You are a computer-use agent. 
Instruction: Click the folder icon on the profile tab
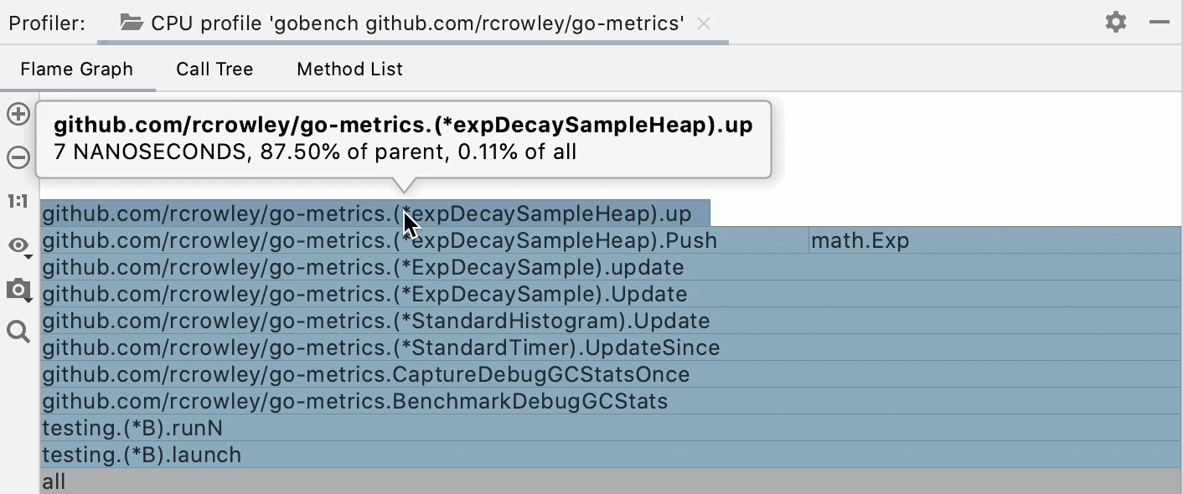coord(132,23)
